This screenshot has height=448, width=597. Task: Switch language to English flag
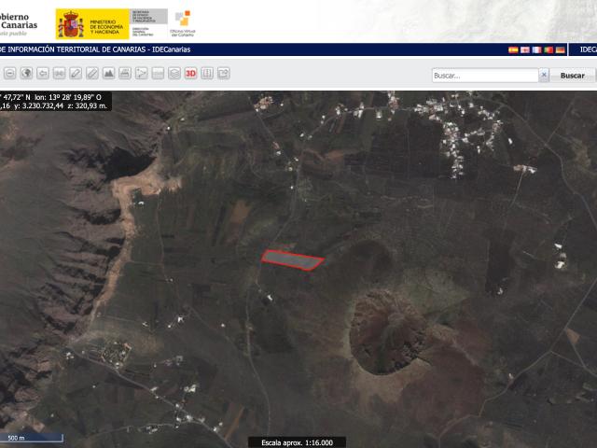click(525, 49)
